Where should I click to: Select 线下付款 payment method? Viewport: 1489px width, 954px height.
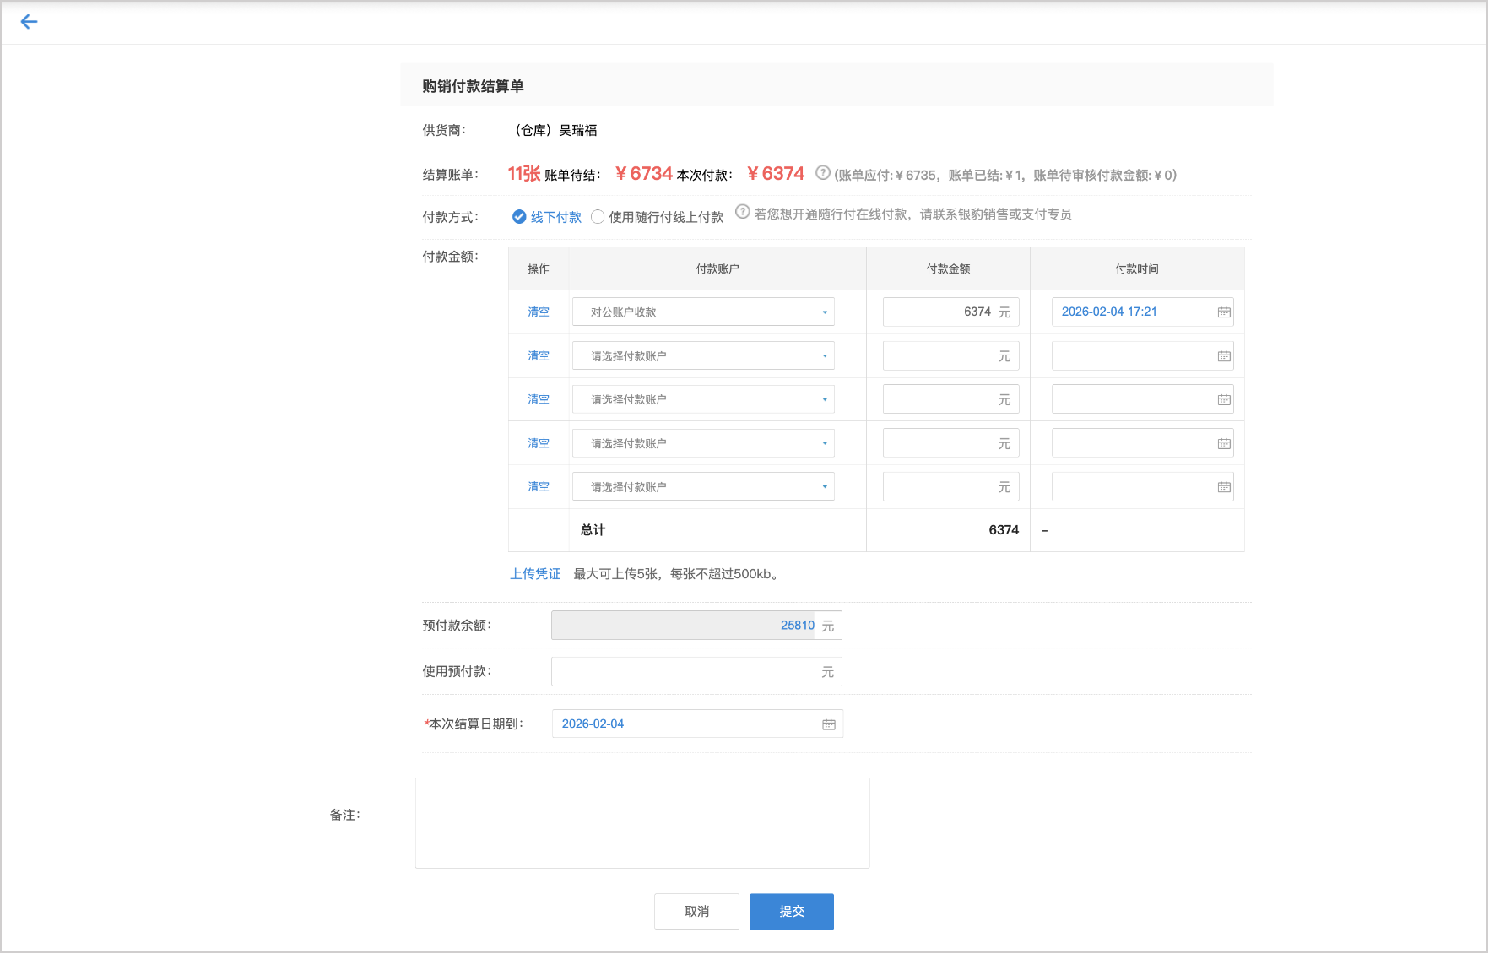point(520,217)
